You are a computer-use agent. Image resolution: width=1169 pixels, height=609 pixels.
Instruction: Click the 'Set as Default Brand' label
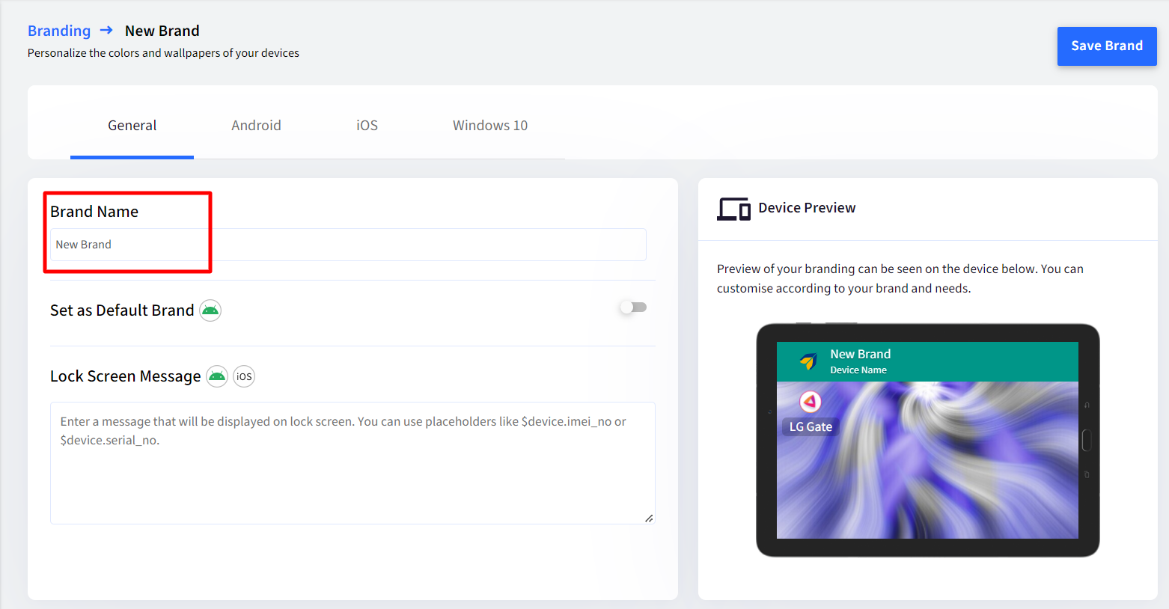tap(122, 310)
